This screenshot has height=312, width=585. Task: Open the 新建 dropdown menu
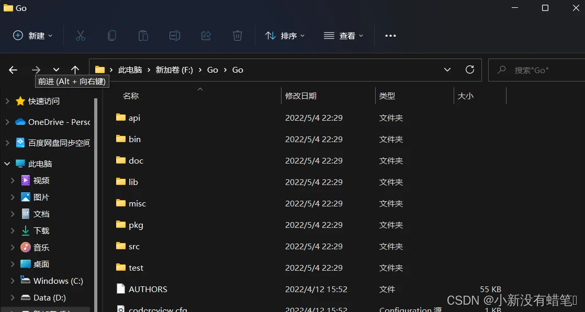pos(33,36)
